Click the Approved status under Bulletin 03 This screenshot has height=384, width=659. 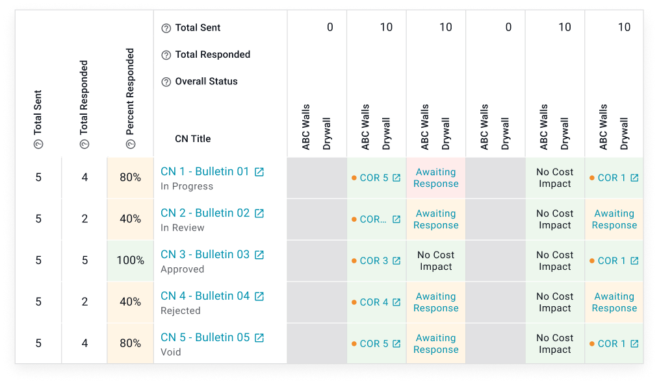(183, 269)
